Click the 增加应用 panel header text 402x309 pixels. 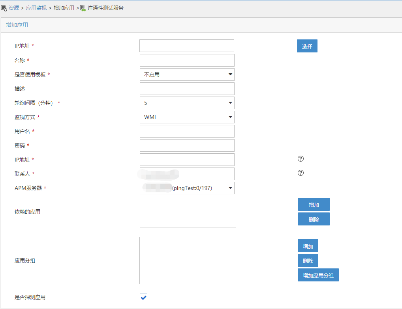tap(17, 25)
